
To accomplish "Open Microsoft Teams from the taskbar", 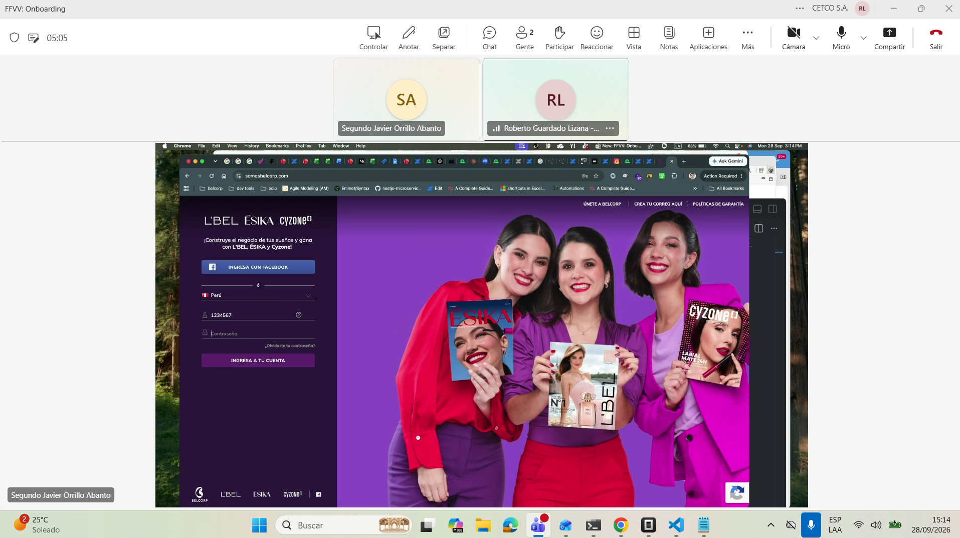I will (x=538, y=525).
